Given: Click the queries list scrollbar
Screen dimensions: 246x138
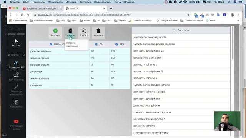Looking at the screenshot, I should 233,43.
